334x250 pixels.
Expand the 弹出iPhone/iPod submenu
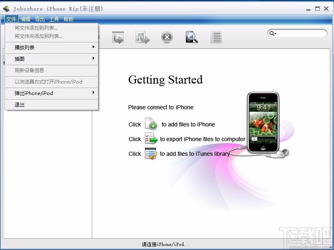coord(51,93)
